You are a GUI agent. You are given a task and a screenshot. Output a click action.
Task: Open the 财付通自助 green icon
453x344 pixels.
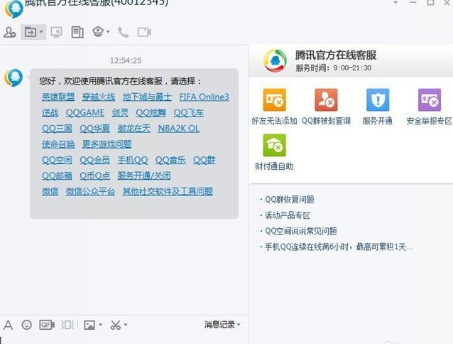pyautogui.click(x=274, y=145)
